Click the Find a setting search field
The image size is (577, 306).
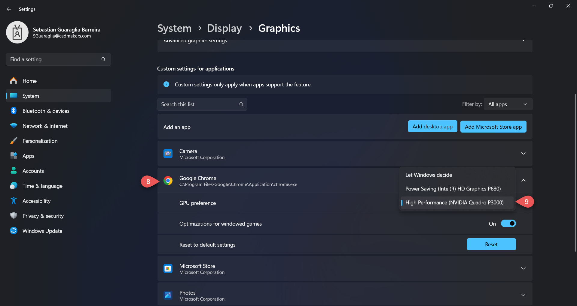click(x=58, y=59)
